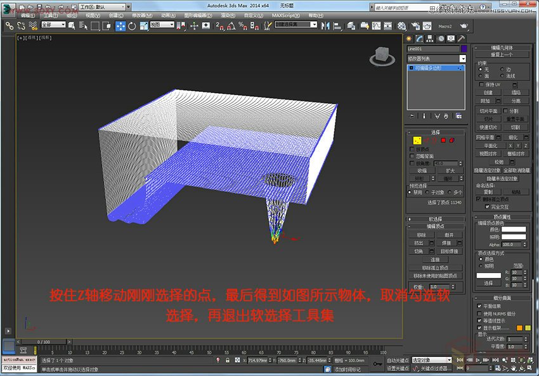Select the Polygon sub-object icon

tap(443, 140)
